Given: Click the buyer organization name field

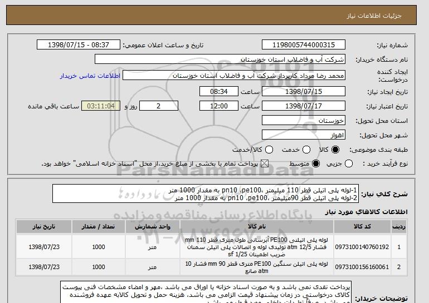Looking at the screenshot, I should point(220,59).
